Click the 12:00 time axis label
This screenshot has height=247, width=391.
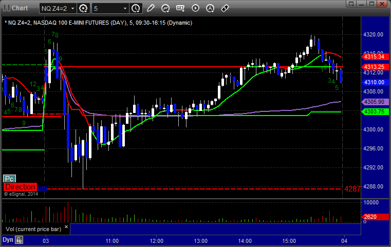click(157, 241)
